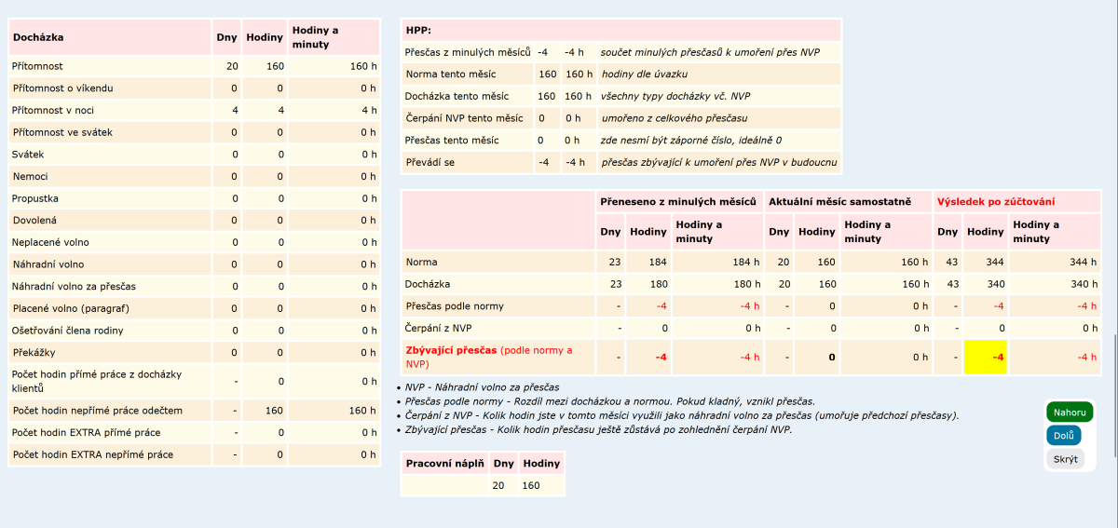This screenshot has width=1118, height=528.
Task: Click the 'Pracovní náplň' table header
Action: point(444,463)
